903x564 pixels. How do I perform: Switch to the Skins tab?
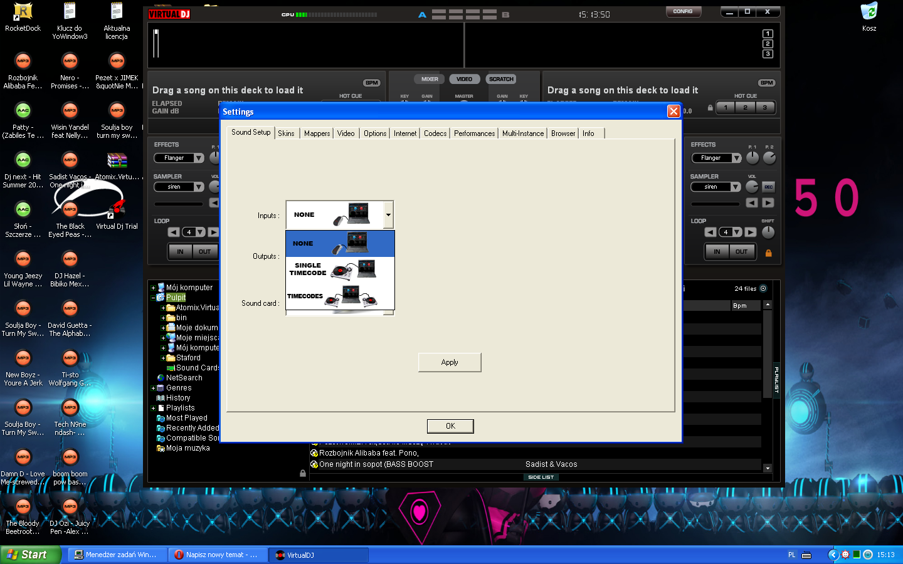[286, 133]
